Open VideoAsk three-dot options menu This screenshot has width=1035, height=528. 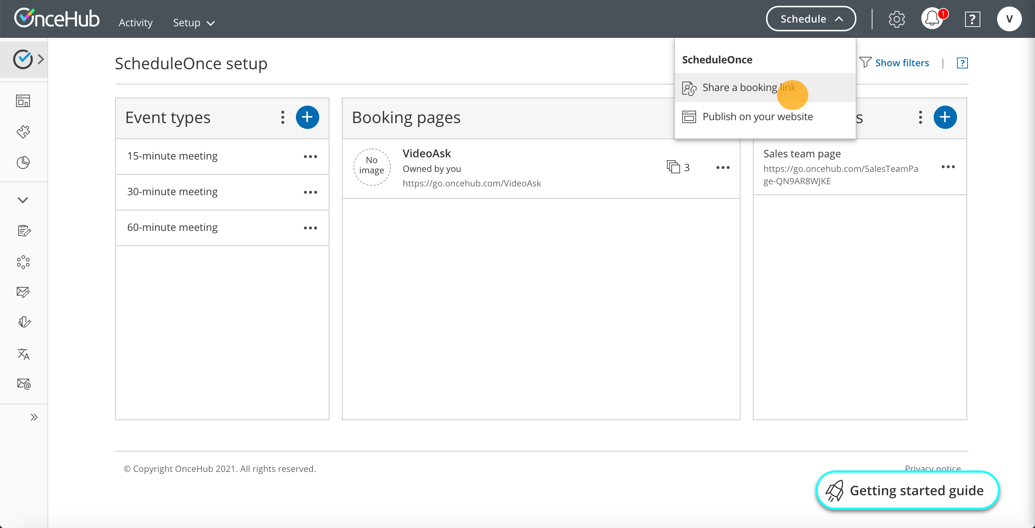click(x=722, y=168)
